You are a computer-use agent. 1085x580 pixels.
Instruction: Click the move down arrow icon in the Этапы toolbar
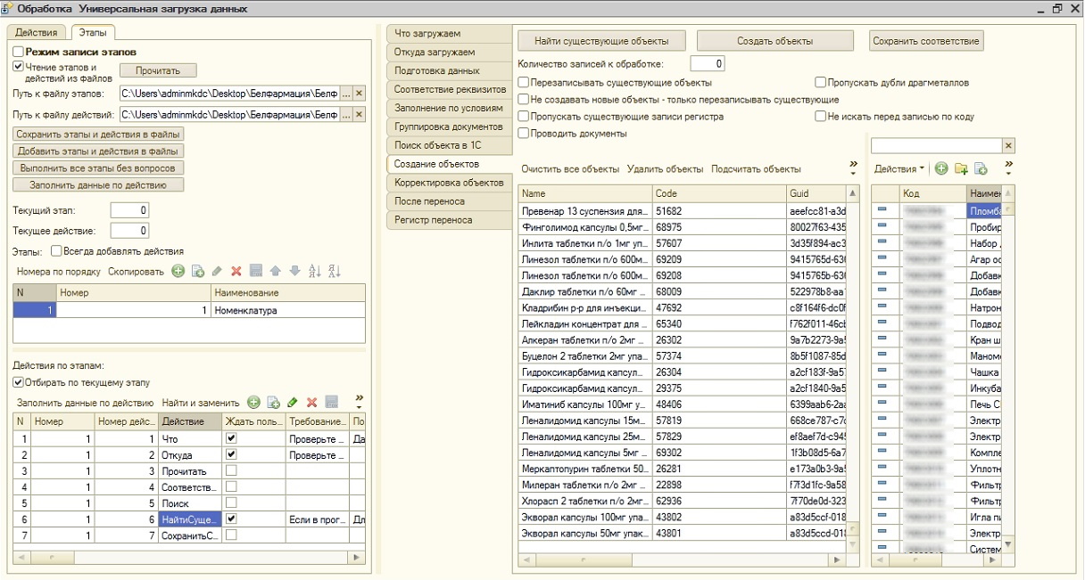click(x=294, y=271)
